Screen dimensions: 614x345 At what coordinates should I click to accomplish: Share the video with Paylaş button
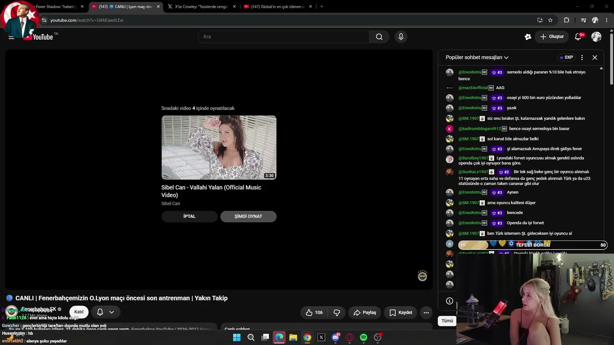point(365,312)
